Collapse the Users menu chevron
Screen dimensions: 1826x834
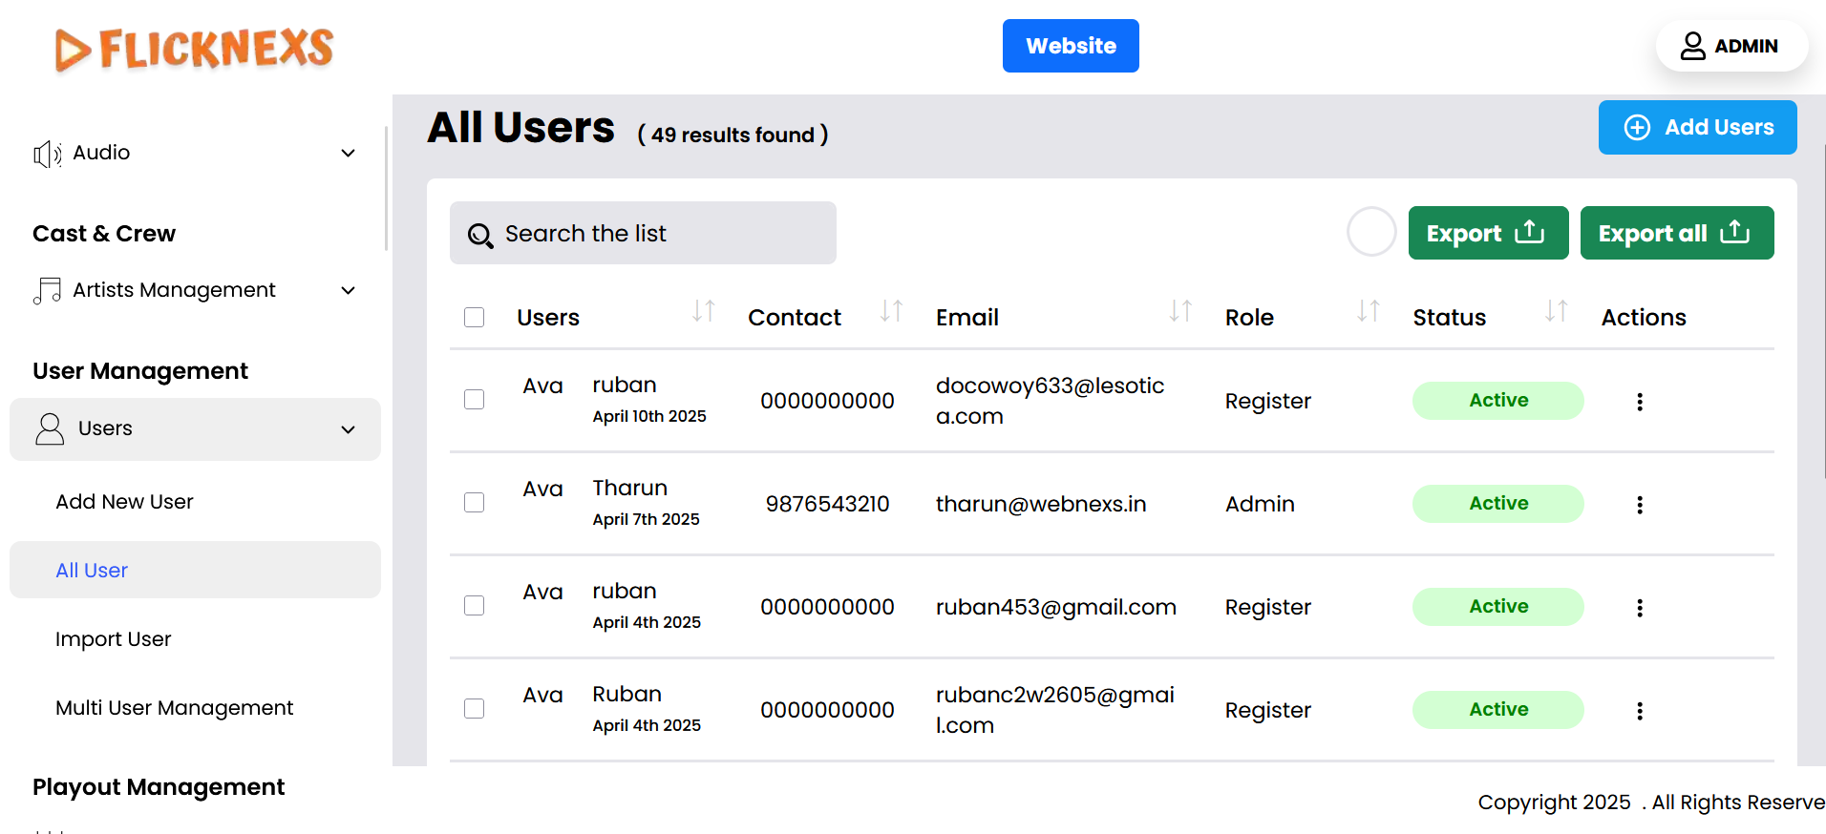(x=349, y=429)
